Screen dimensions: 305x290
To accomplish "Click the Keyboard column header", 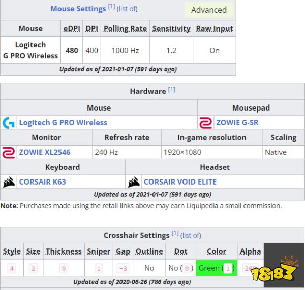I will click(63, 167).
